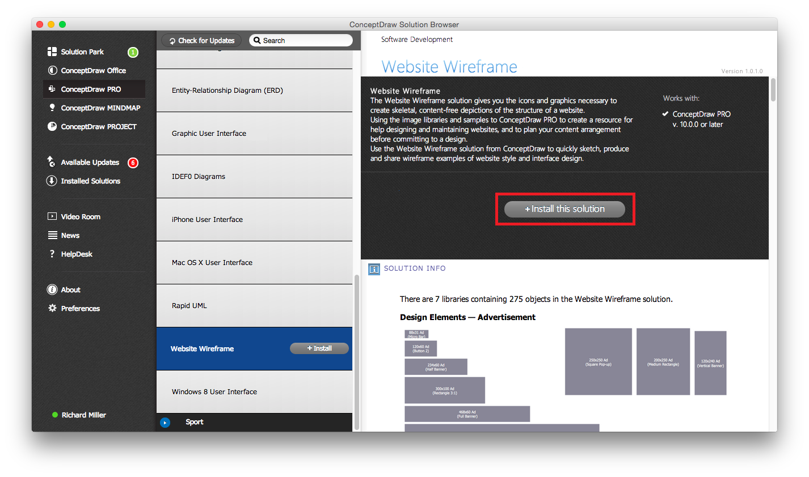This screenshot has width=809, height=477.
Task: Click the News lines icon
Action: tap(52, 235)
